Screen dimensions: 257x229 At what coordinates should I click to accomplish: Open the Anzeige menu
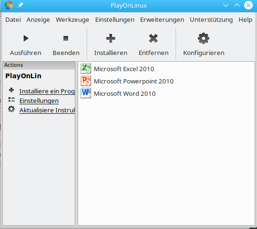(38, 20)
